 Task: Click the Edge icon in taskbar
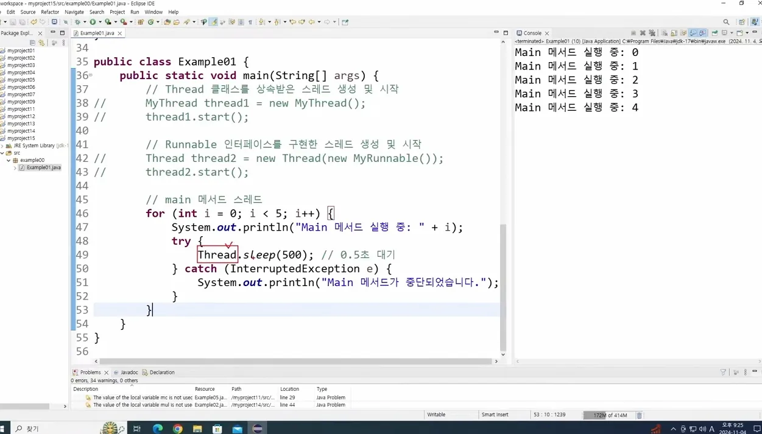click(158, 429)
